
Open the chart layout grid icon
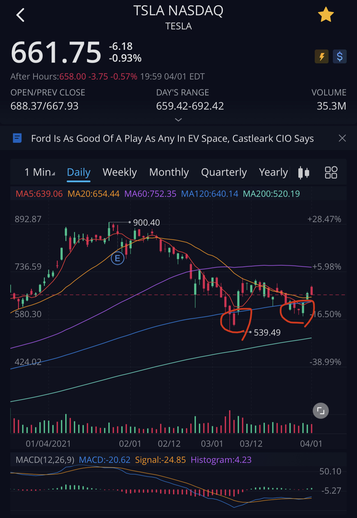tap(331, 172)
